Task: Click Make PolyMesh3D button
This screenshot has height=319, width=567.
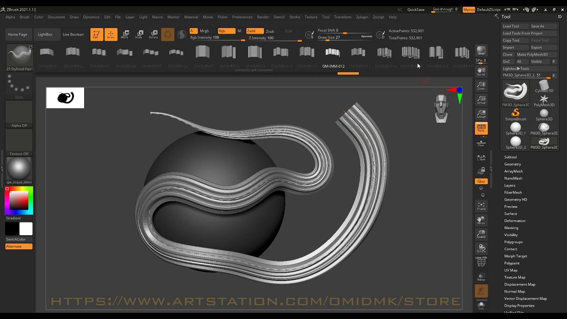Action: (536, 54)
